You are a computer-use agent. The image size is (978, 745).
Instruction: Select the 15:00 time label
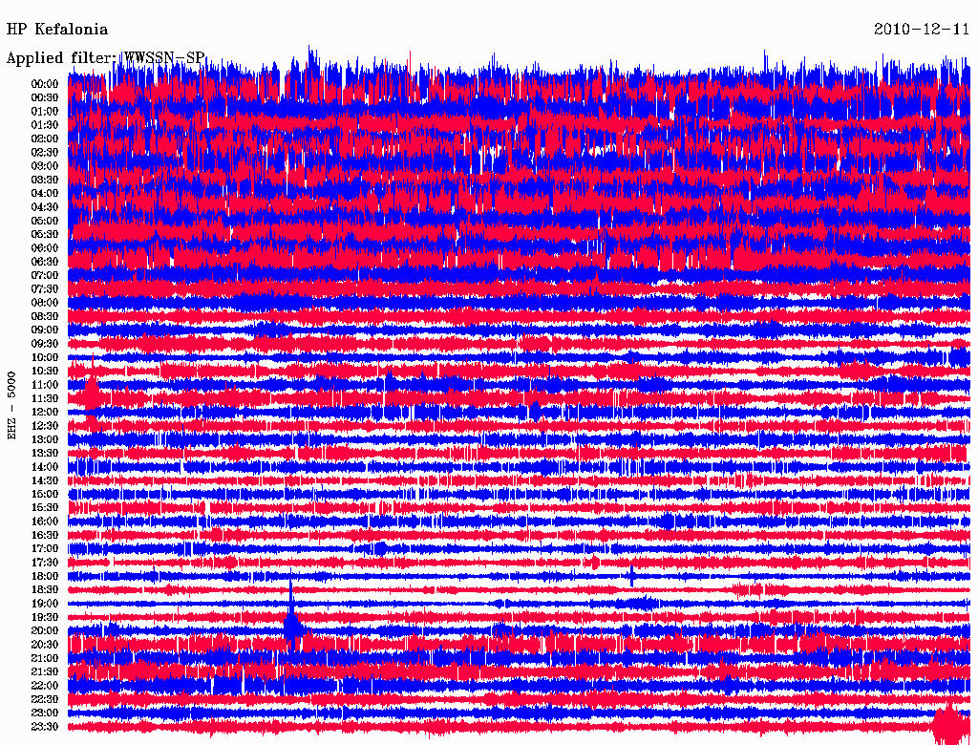point(45,494)
